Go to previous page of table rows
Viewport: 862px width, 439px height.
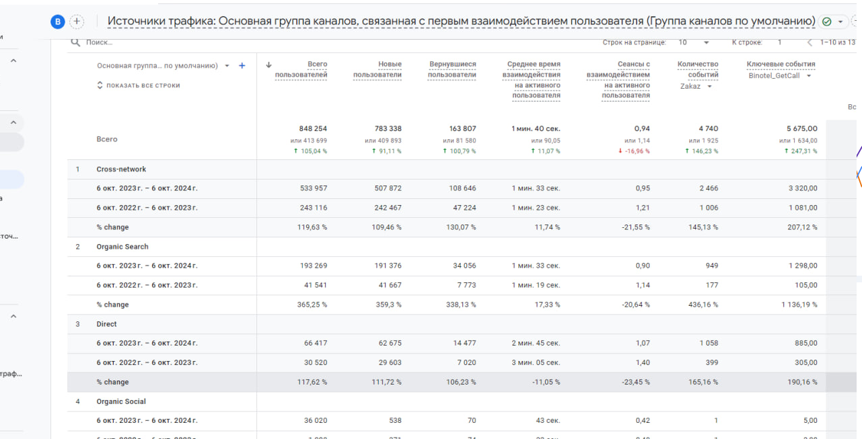coord(810,42)
